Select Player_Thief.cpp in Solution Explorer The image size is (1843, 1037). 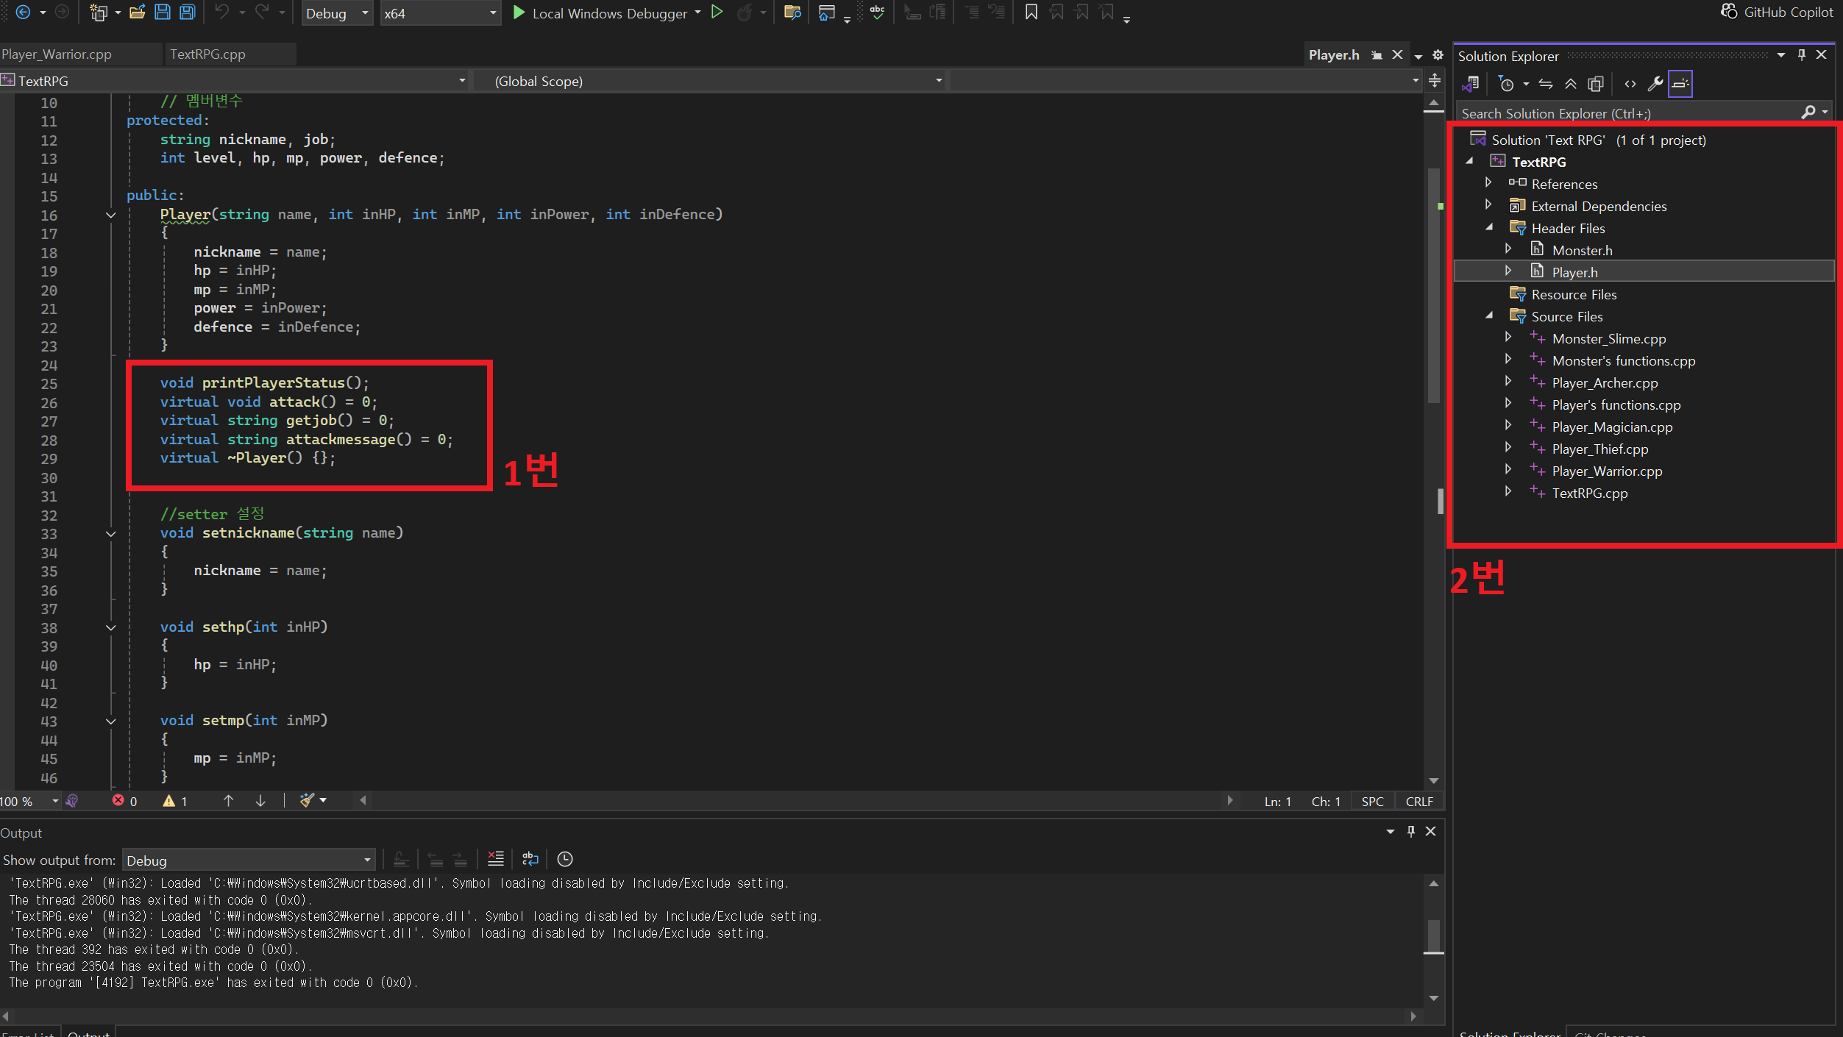point(1599,449)
